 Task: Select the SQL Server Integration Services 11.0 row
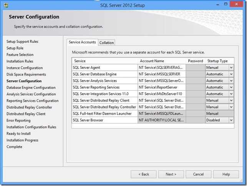(x=105, y=94)
